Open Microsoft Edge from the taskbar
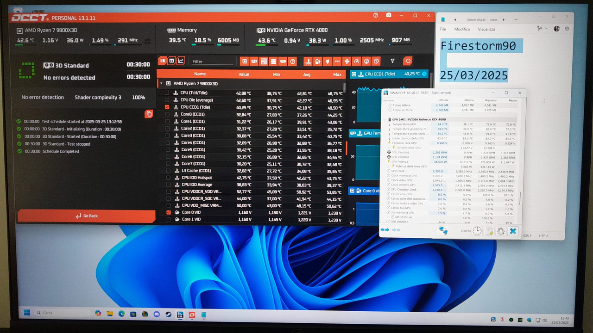The height and width of the screenshot is (333, 593). coord(121,314)
